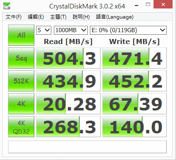Open the test count dropdown showing 5
Viewport: 176px width, 160px height.
pos(44,30)
